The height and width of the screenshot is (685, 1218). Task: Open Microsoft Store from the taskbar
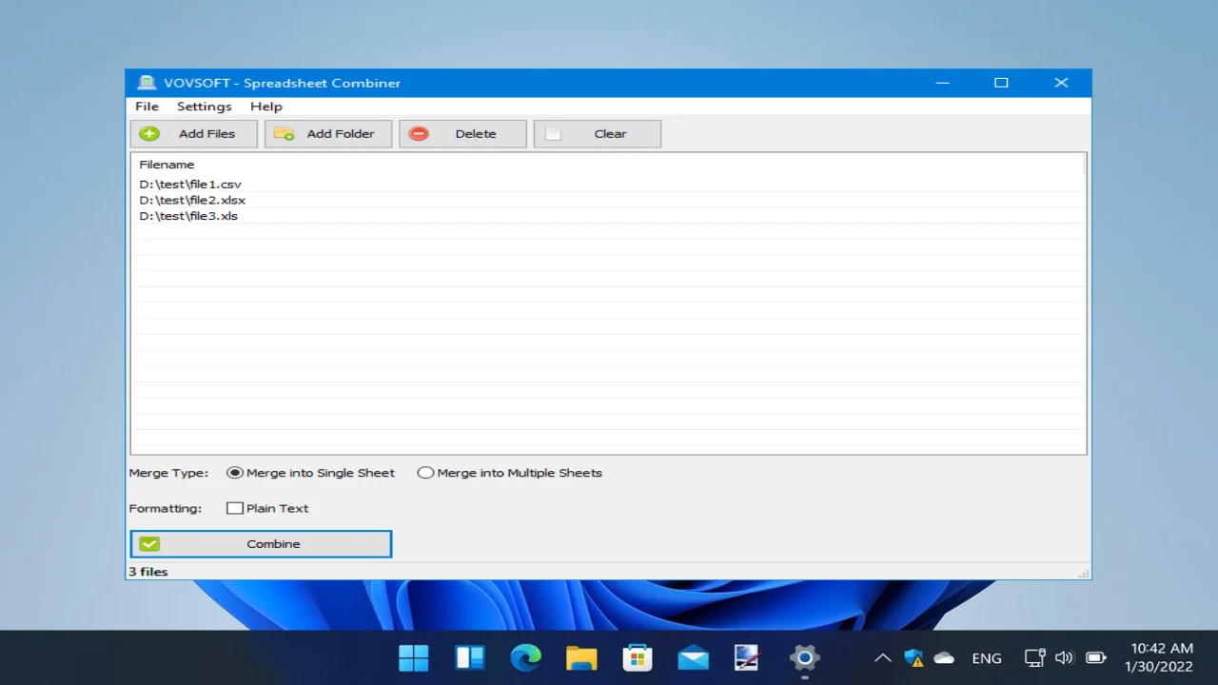pyautogui.click(x=637, y=657)
